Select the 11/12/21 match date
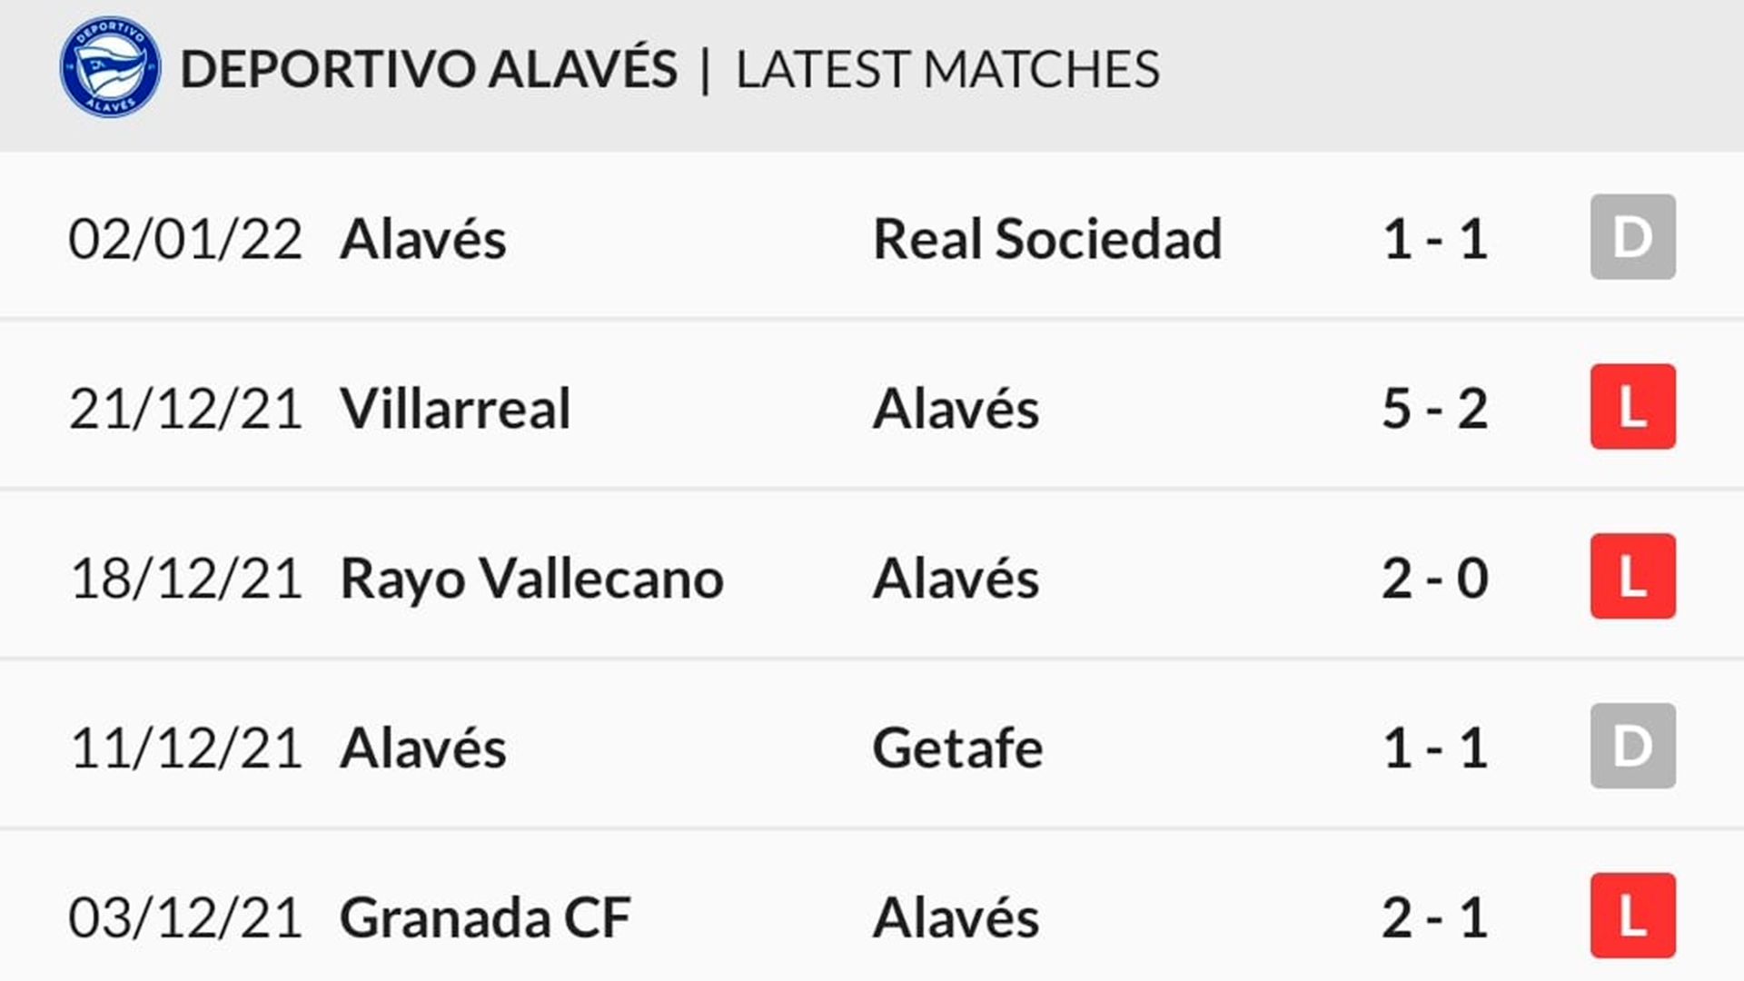Screen dimensions: 1744x981 coord(185,748)
